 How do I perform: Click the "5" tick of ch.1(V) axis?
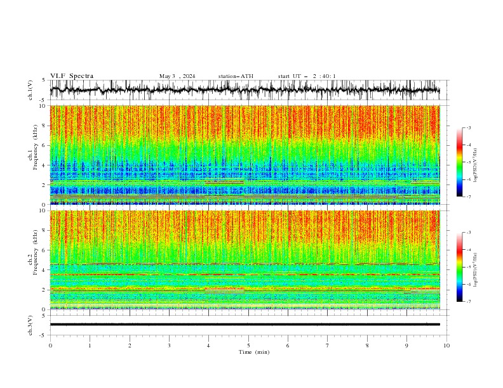pyautogui.click(x=44, y=81)
